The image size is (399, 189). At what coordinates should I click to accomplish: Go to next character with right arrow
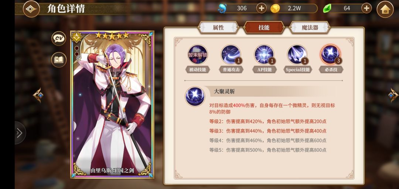393,95
